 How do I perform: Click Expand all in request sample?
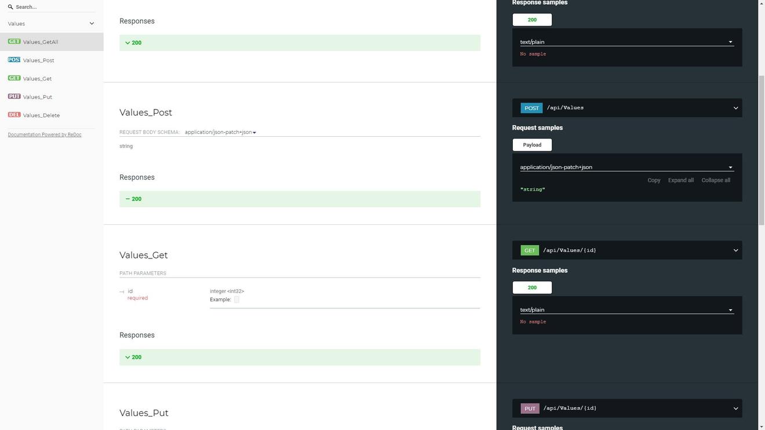coord(680,180)
